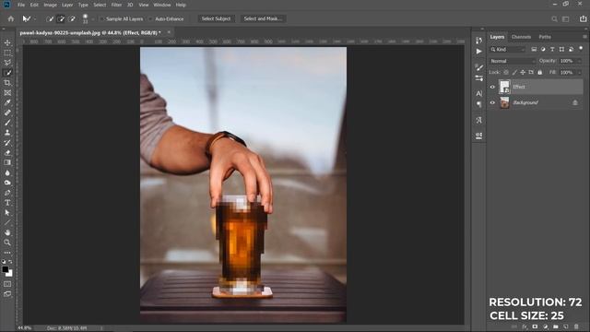
Task: Toggle Lock all padlock in Lock row
Action: tap(540, 72)
